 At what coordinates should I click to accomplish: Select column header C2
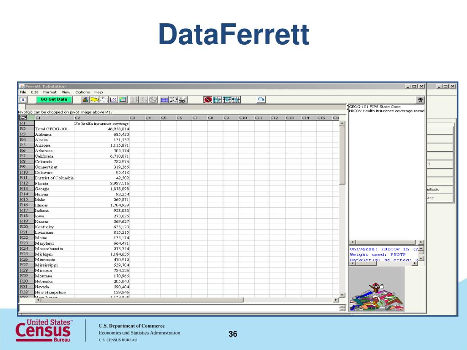click(102, 118)
